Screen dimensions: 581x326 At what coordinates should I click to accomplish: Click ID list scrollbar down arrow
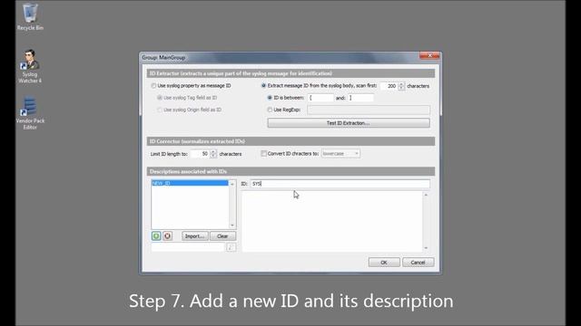(x=232, y=225)
